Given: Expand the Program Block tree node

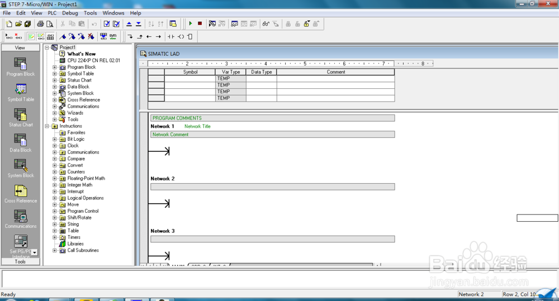Looking at the screenshot, I should click(x=55, y=67).
